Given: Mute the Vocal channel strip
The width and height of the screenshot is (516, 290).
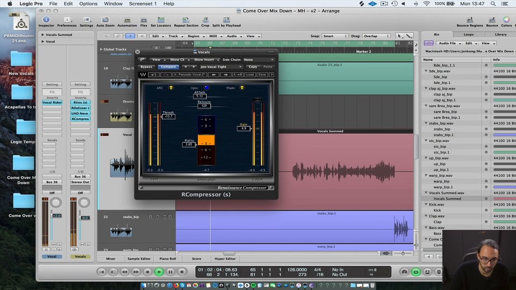Looking at the screenshot, I should click(x=54, y=244).
